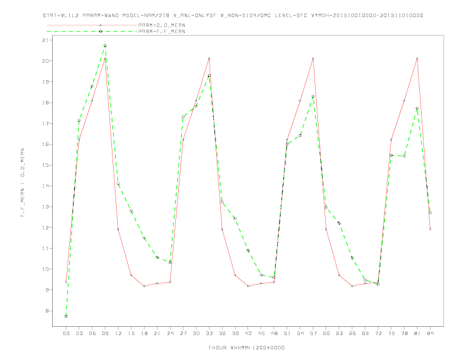Click the x-axis tick label 24
The image size is (469, 363).
coord(170,333)
